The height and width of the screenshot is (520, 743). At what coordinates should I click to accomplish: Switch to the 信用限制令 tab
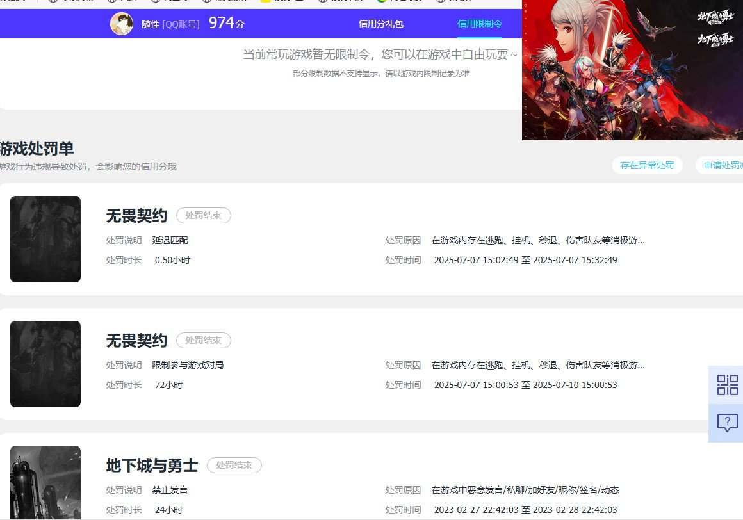pyautogui.click(x=480, y=24)
